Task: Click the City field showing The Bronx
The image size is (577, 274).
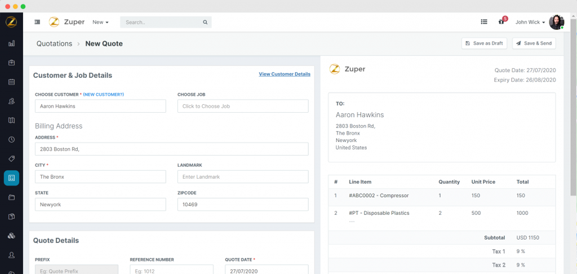Action: [x=100, y=177]
